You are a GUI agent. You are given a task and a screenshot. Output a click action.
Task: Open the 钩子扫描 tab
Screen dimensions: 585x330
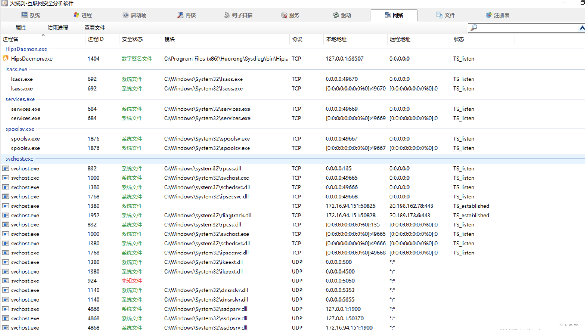click(x=238, y=15)
